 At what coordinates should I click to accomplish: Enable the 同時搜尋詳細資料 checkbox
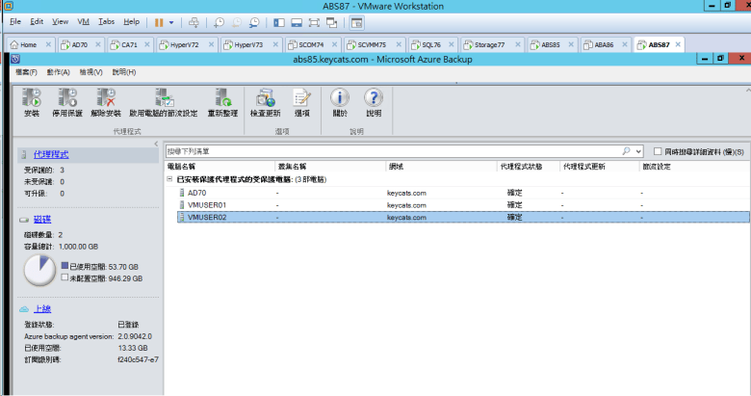658,151
